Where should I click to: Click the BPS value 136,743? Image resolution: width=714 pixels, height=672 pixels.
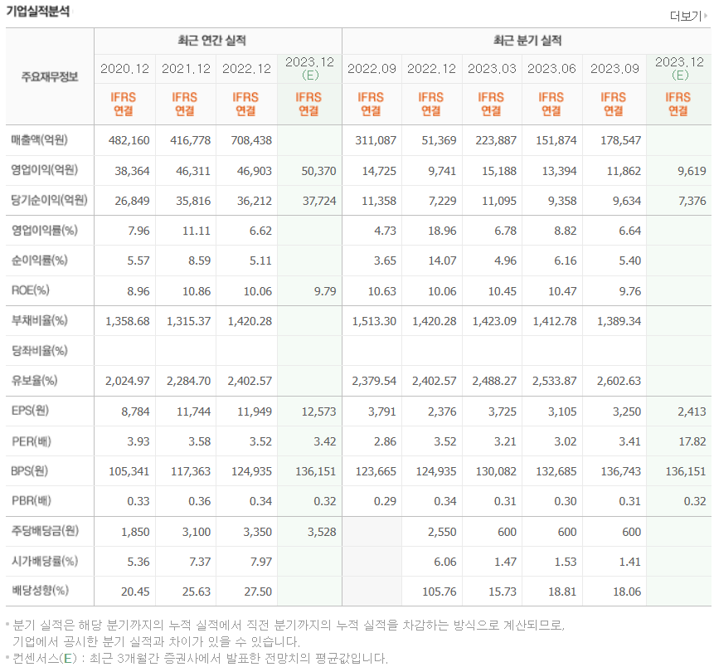point(620,471)
